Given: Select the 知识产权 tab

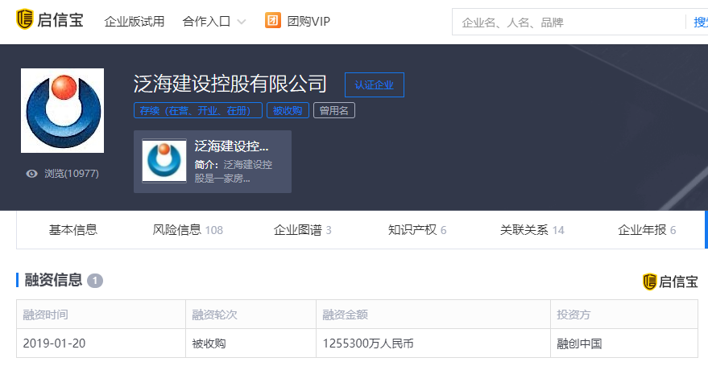Looking at the screenshot, I should click(416, 230).
